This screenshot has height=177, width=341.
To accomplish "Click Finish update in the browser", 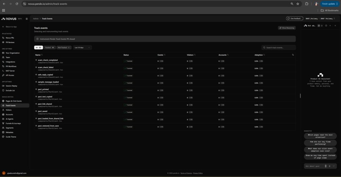I will point(330,4).
